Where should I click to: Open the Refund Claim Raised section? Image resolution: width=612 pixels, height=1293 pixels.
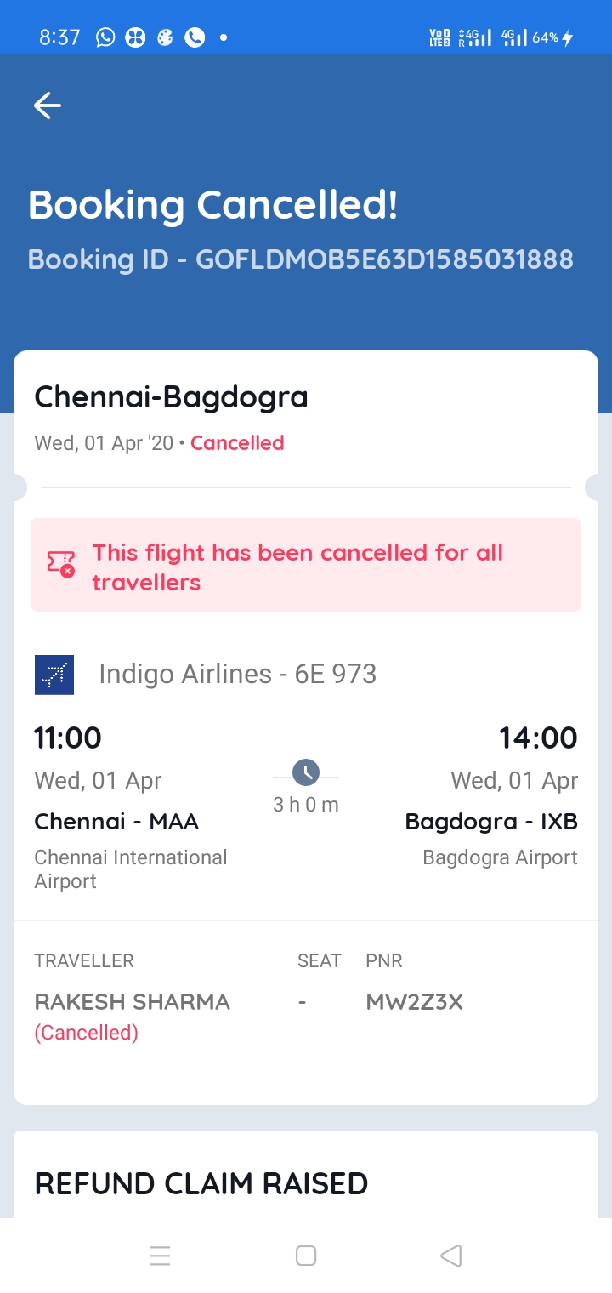(201, 1183)
